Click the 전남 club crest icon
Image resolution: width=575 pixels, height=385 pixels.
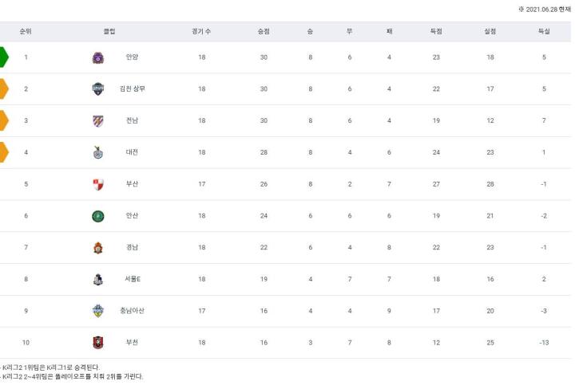98,121
